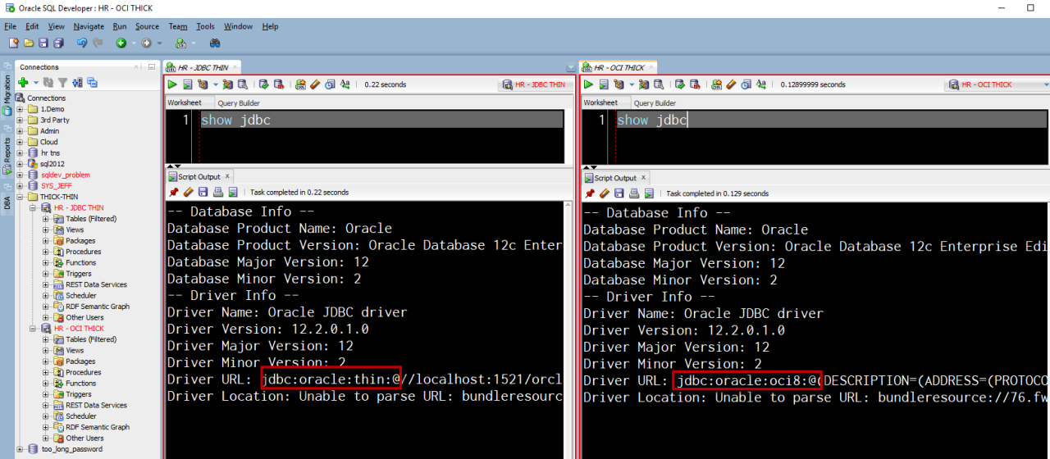This screenshot has width=1050, height=459.
Task: Print right Script Output using printer icon
Action: tap(634, 193)
